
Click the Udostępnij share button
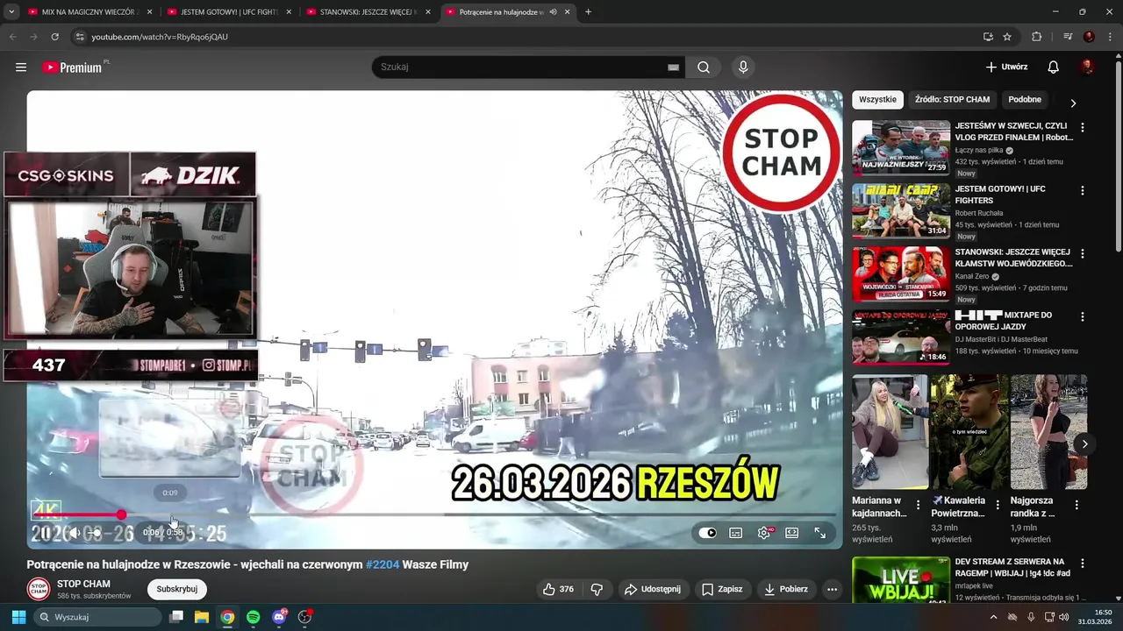click(x=653, y=589)
